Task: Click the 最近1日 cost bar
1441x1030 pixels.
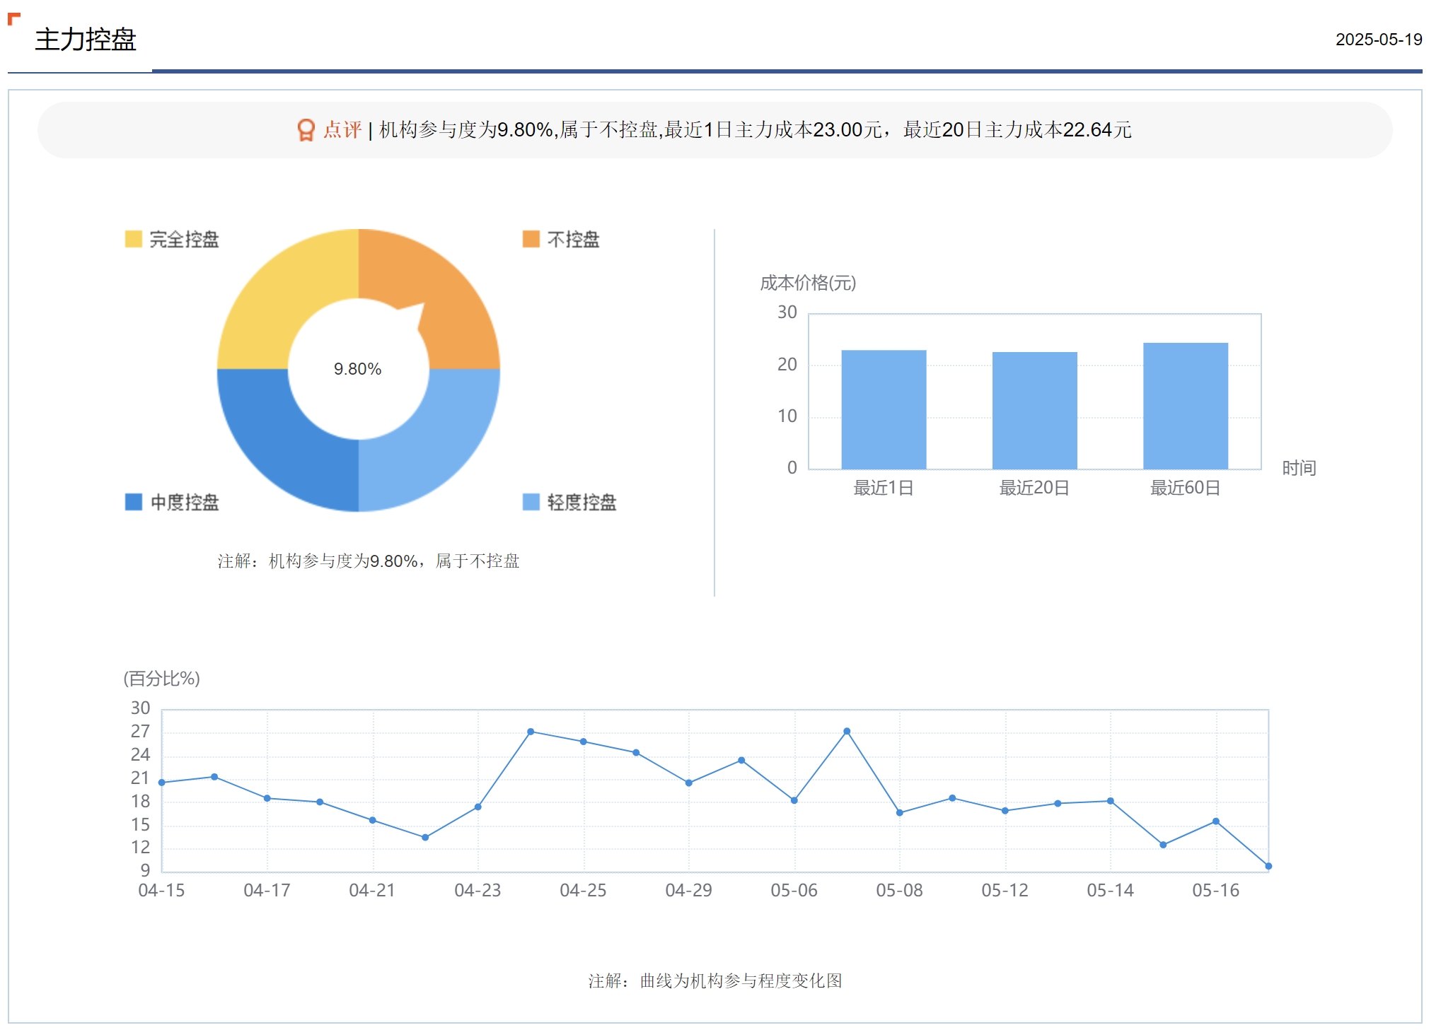Action: point(884,409)
